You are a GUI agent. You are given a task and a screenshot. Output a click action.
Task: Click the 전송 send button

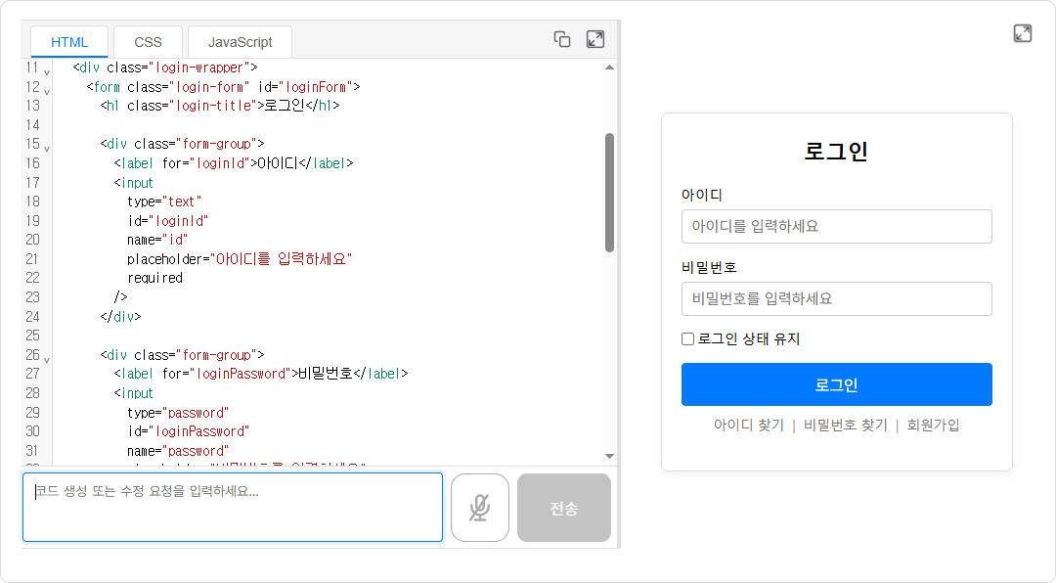(x=563, y=508)
